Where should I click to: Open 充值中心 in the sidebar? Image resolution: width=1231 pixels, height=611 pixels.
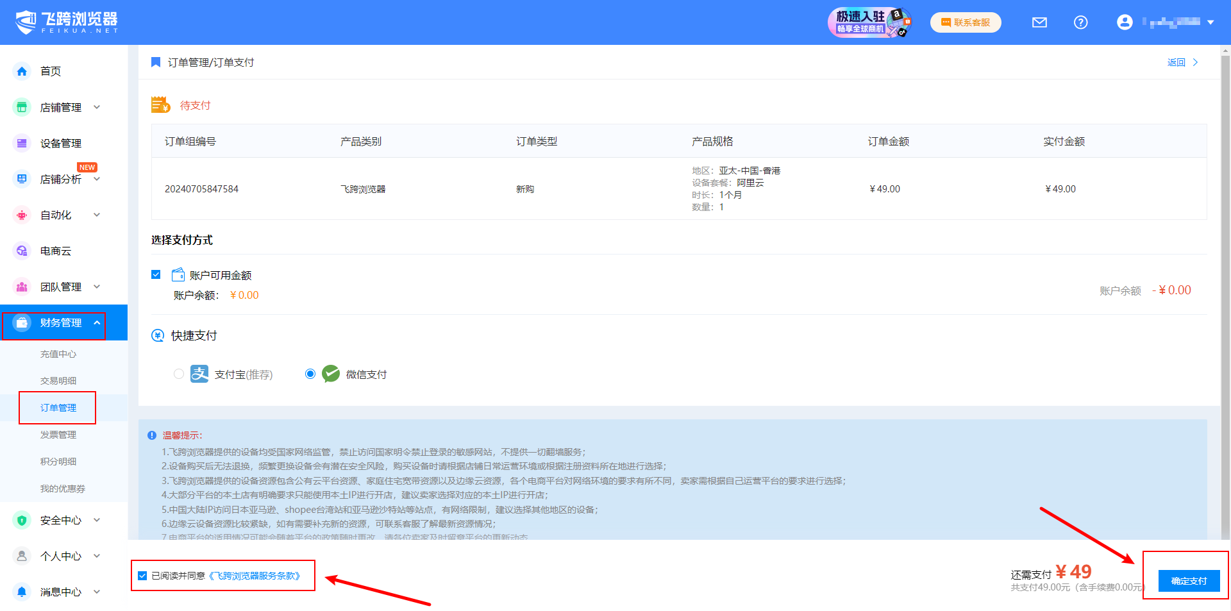[x=58, y=354]
